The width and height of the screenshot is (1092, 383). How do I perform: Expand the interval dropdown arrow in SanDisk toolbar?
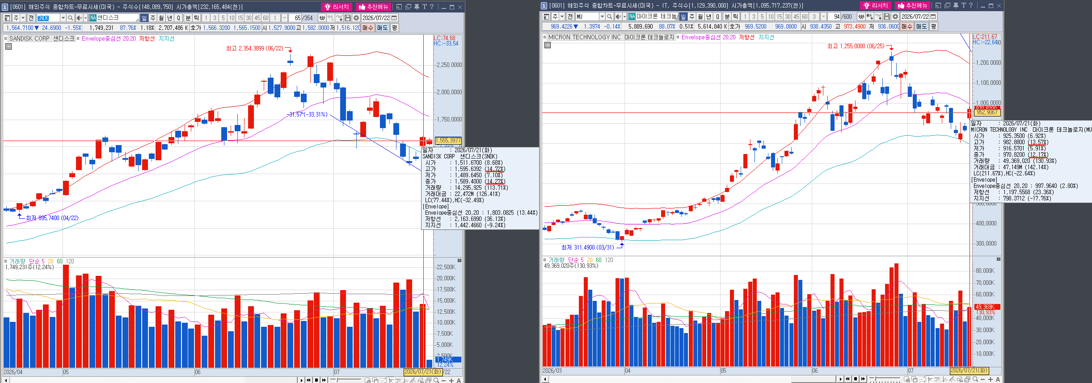[284, 18]
